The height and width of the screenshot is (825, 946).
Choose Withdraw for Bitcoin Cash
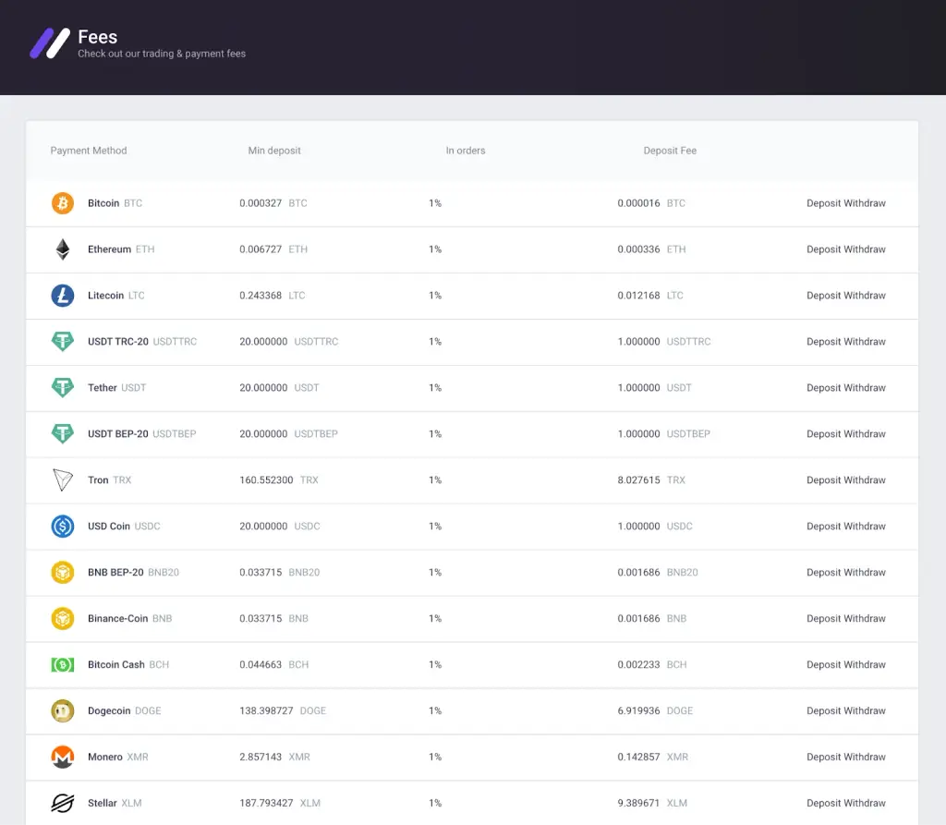(865, 664)
